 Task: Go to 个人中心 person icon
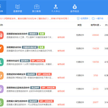point(55,7)
